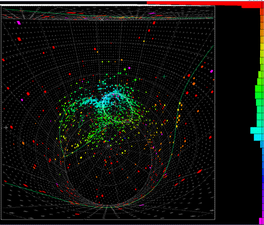Viewport: 264px width, 225px height.
Task: Click the magenta hit on the left side mid-height
Action: tap(22, 100)
